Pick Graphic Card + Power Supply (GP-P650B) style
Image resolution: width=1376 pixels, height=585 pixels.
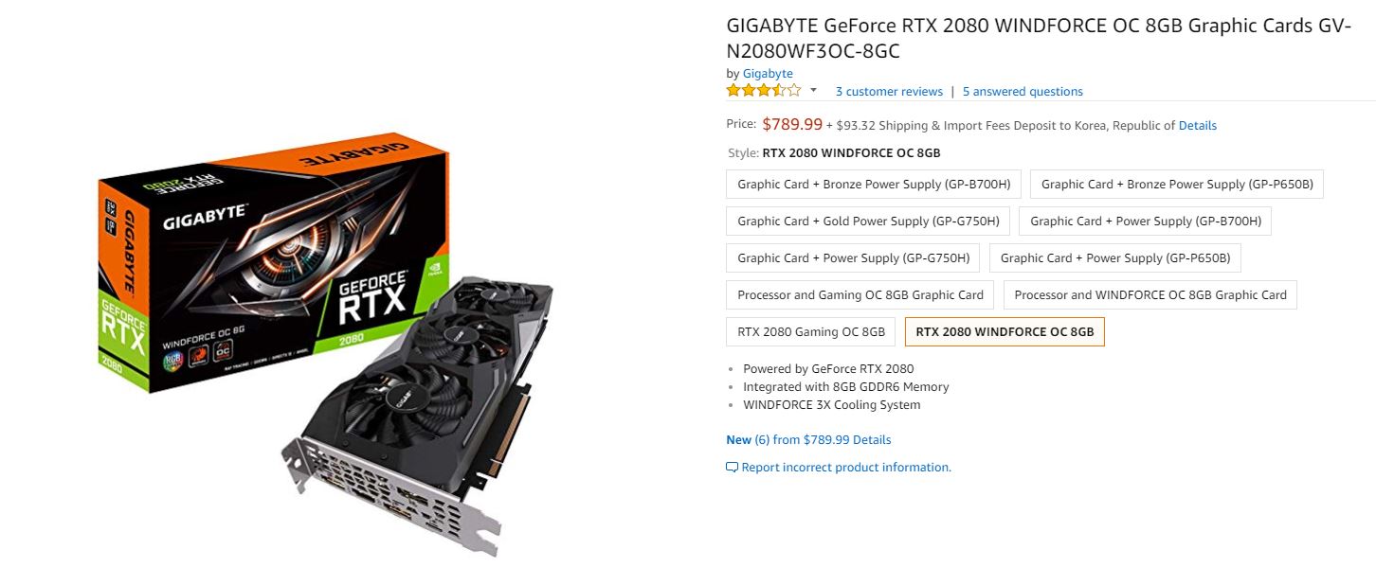click(x=1115, y=258)
